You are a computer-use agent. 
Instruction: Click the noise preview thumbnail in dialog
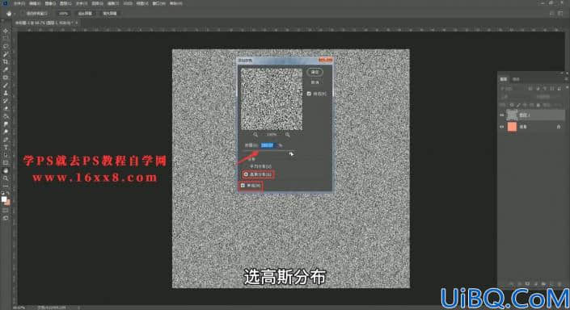[272, 98]
